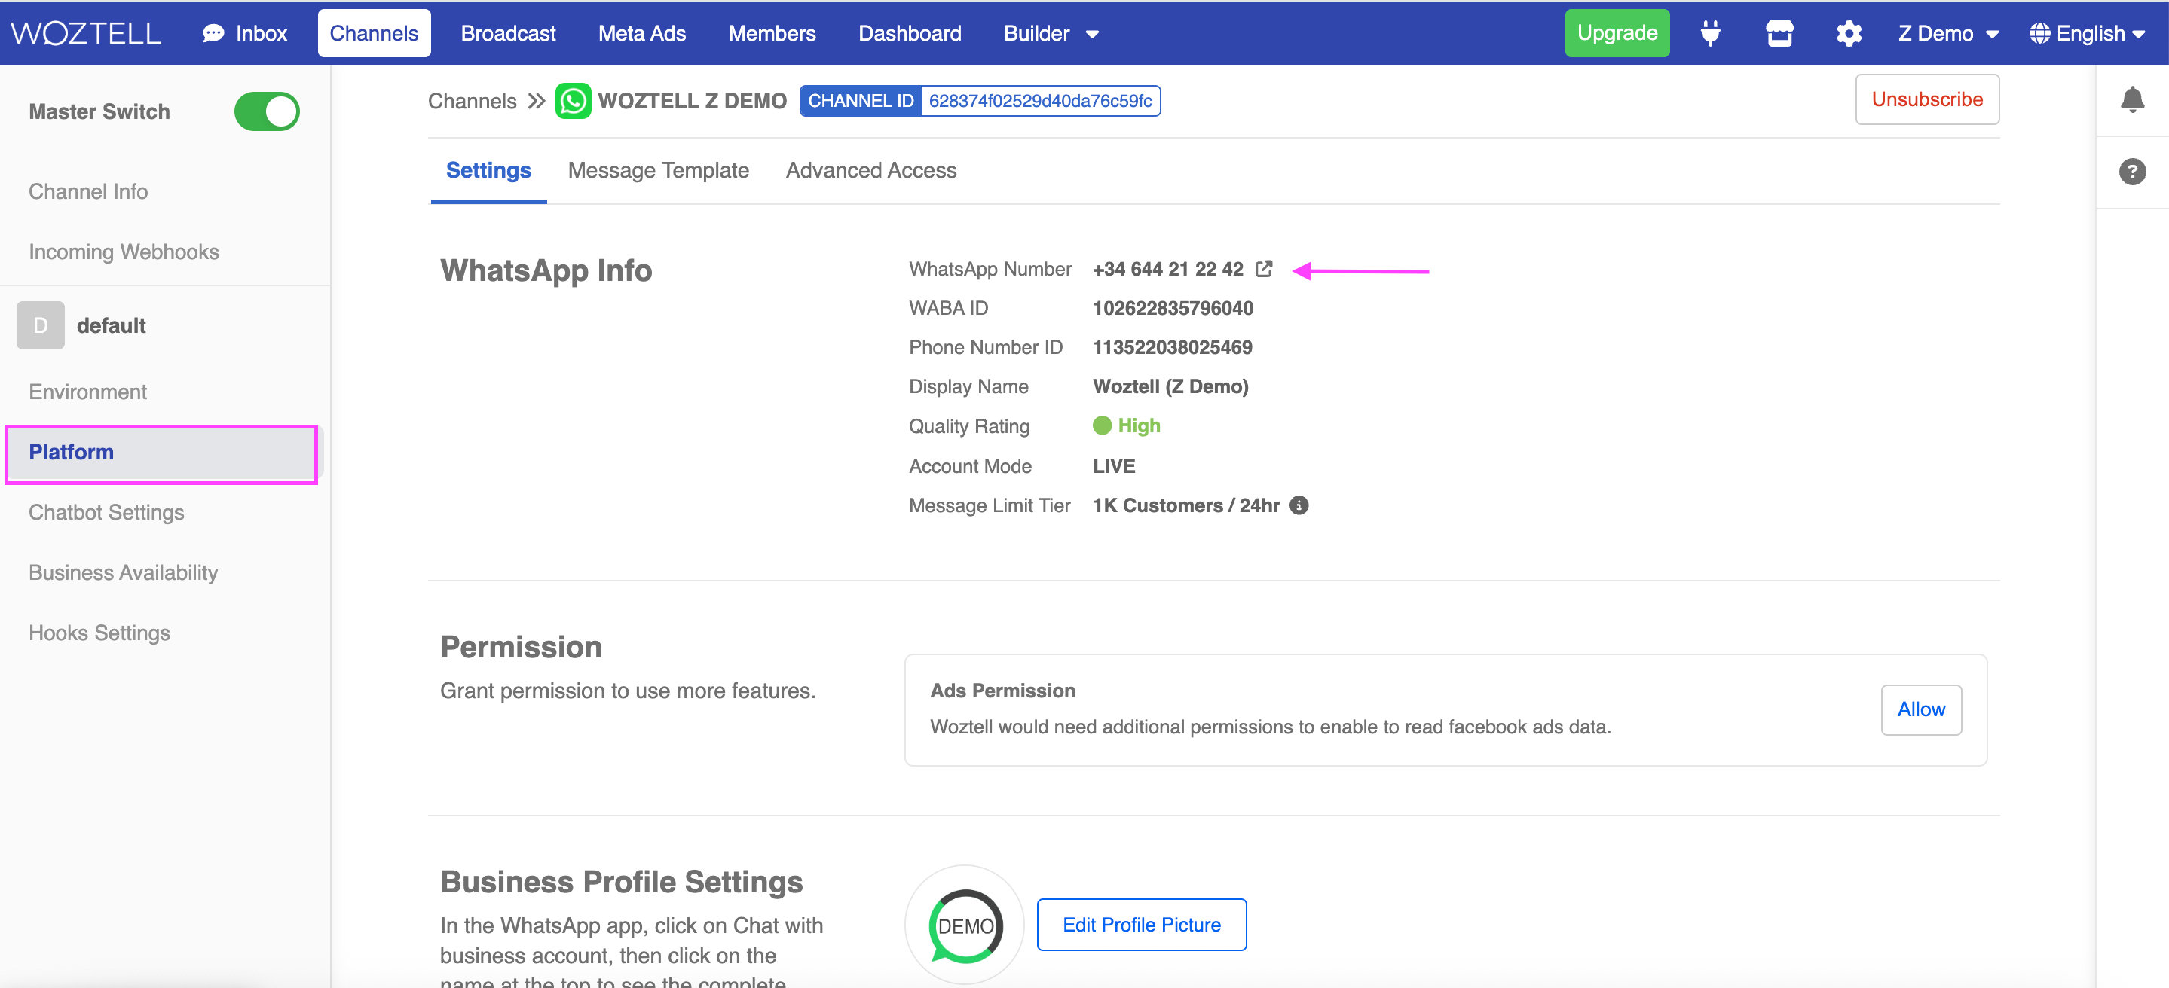Screen dimensions: 2169x988
Task: Open the Inbox chat bubble icon
Action: pos(214,33)
